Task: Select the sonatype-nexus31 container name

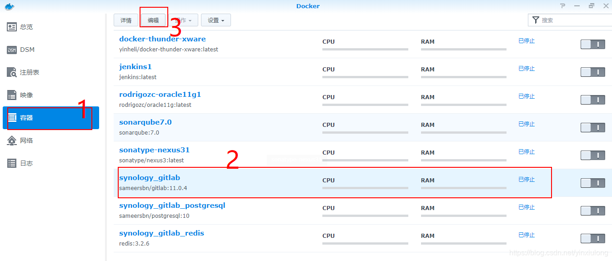Action: tap(155, 150)
